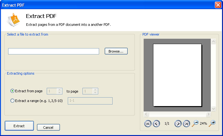The image size is (223, 136).
Task: Click the 24% zoom level text
Action: (x=203, y=123)
